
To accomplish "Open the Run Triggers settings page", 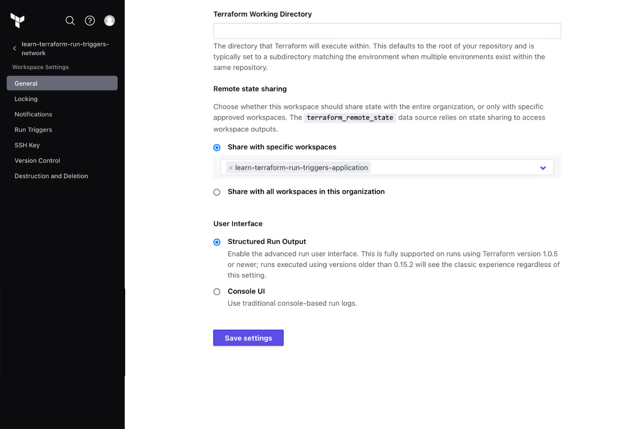I will (33, 130).
